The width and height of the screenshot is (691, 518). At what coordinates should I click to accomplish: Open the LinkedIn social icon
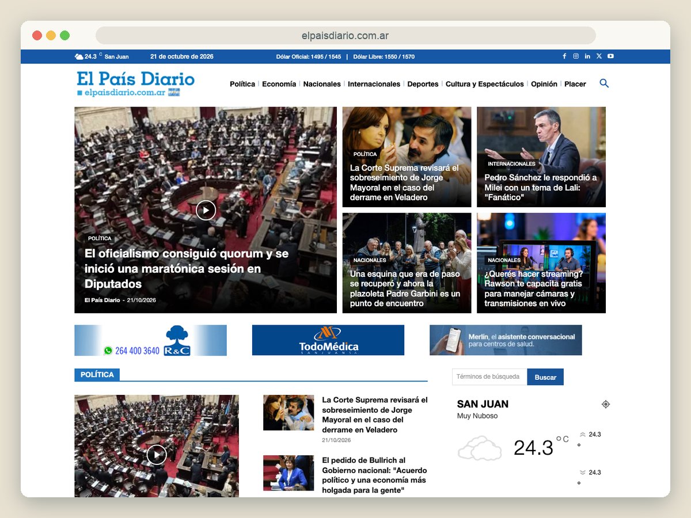tap(587, 56)
